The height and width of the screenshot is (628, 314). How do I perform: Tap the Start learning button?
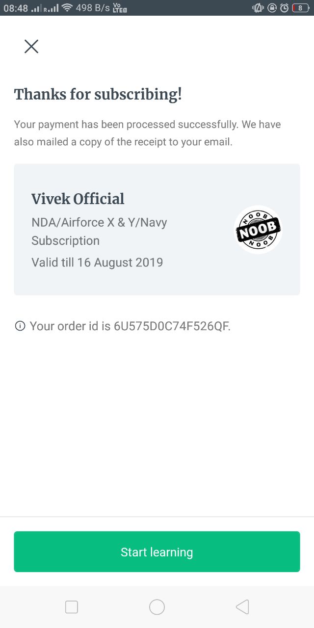tap(157, 551)
